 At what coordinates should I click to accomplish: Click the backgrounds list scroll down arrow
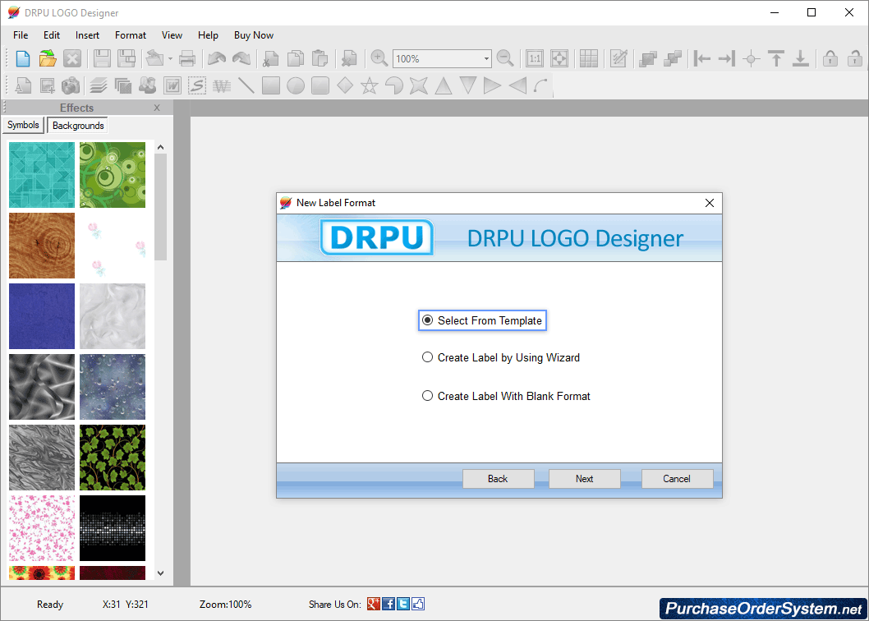(x=161, y=573)
